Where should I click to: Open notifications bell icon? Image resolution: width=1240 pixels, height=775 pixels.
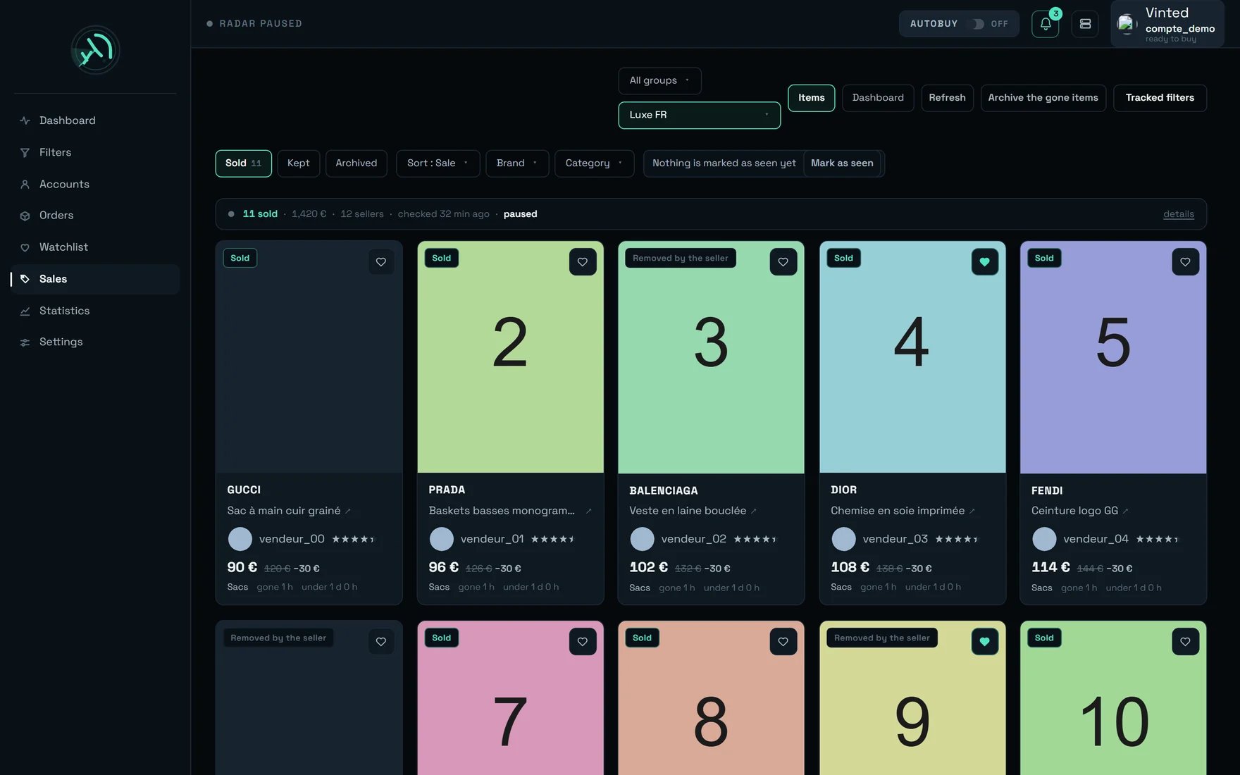1046,24
